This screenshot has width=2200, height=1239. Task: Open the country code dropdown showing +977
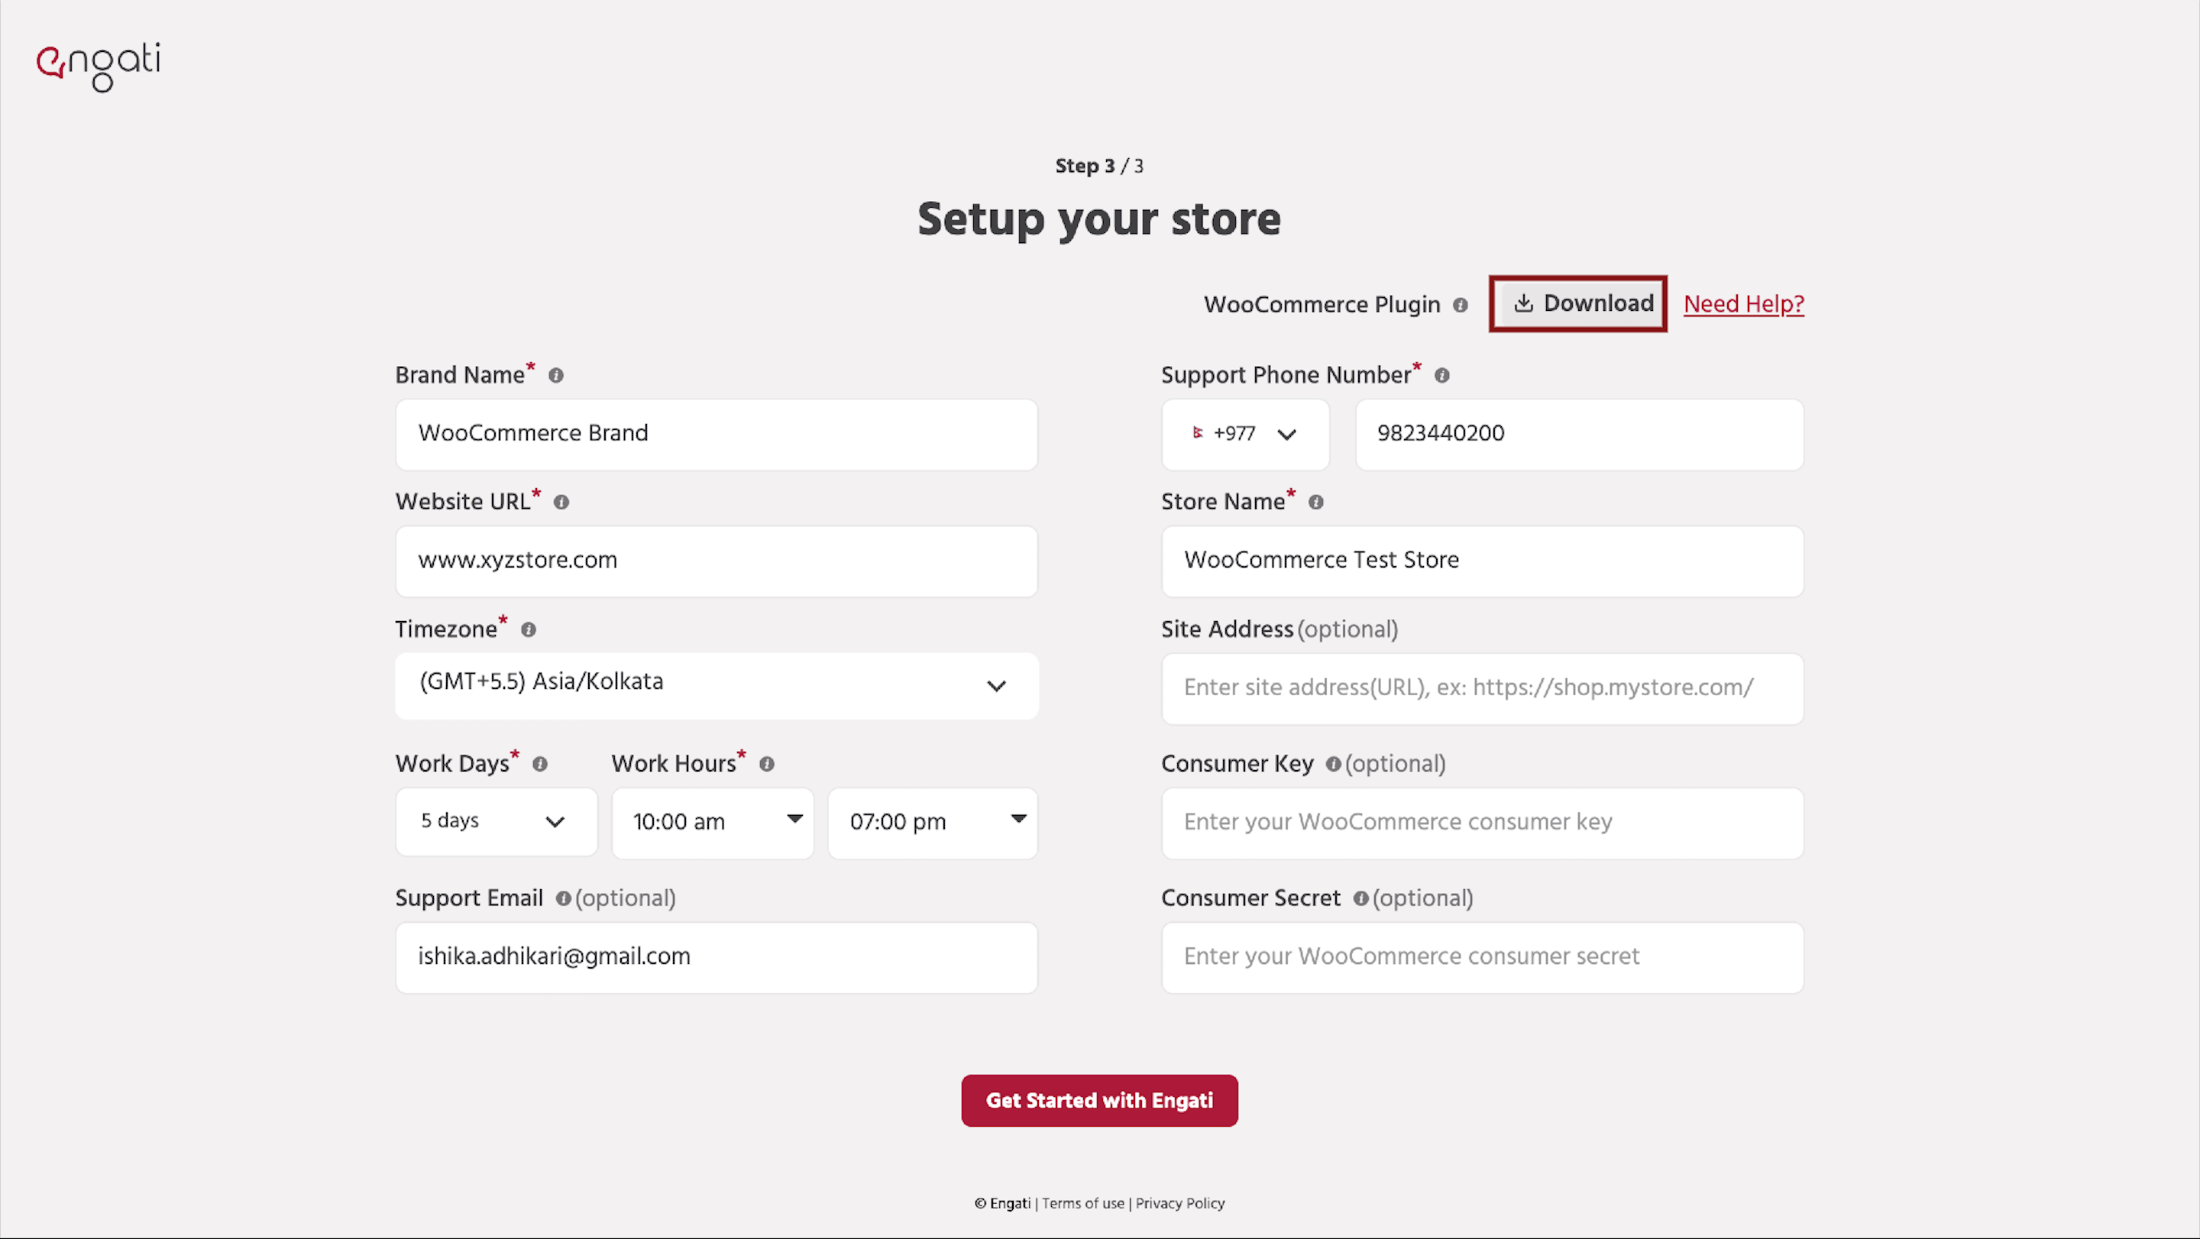coord(1246,434)
